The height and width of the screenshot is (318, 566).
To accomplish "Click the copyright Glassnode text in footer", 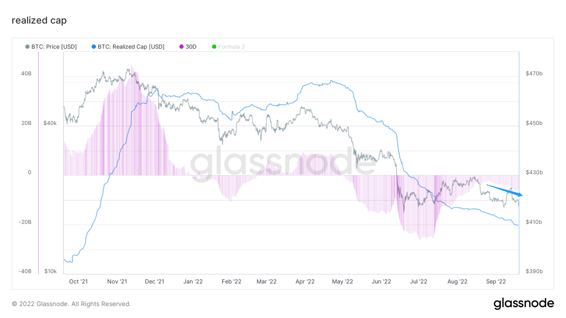I will [71, 304].
